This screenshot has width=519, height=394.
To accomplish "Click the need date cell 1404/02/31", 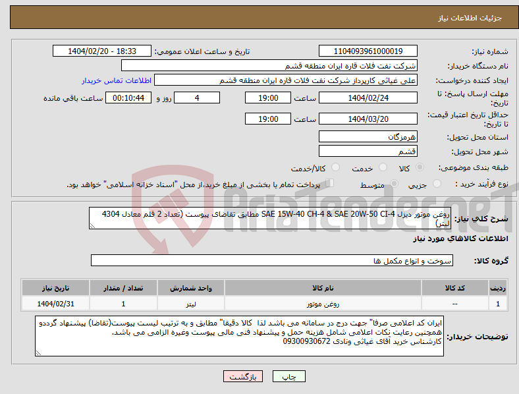I will (x=55, y=304).
